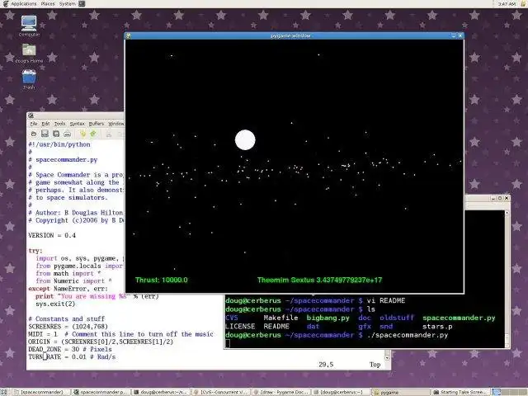Image resolution: width=528 pixels, height=396 pixels.
Task: Open the Syntax menu in gVim
Action: tap(77, 124)
